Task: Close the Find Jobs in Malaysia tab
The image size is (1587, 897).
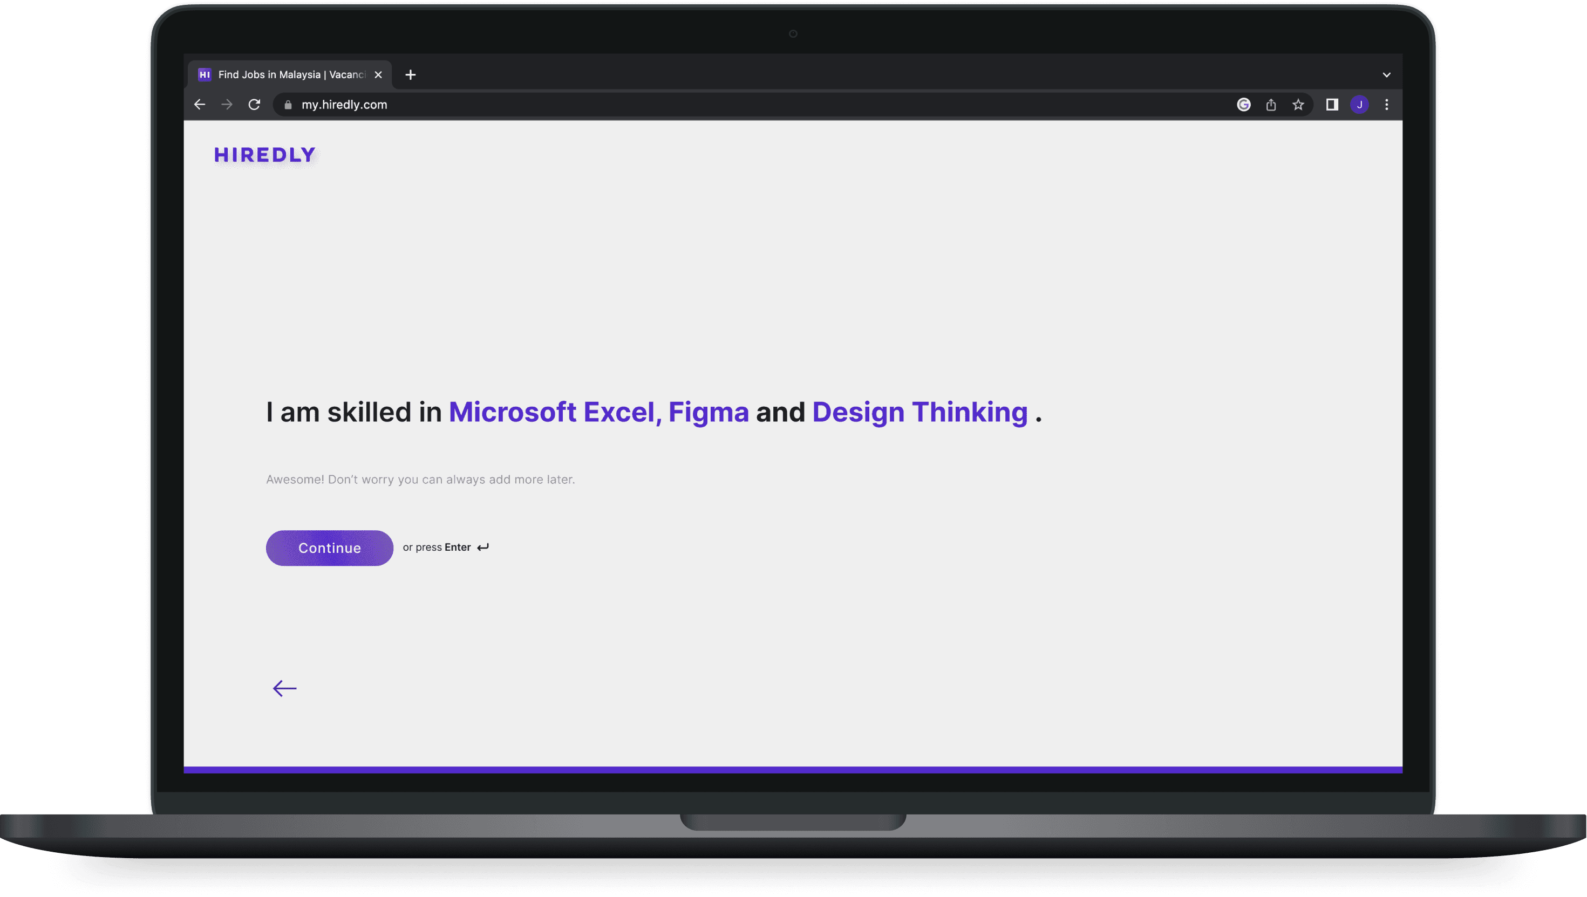Action: coord(378,74)
